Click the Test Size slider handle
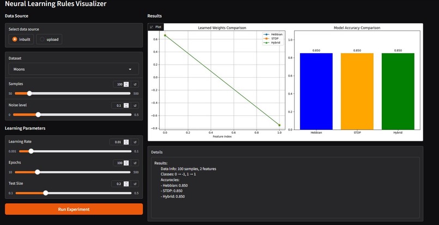The height and width of the screenshot is (225, 439). tap(45, 193)
